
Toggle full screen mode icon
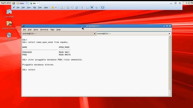92,7
